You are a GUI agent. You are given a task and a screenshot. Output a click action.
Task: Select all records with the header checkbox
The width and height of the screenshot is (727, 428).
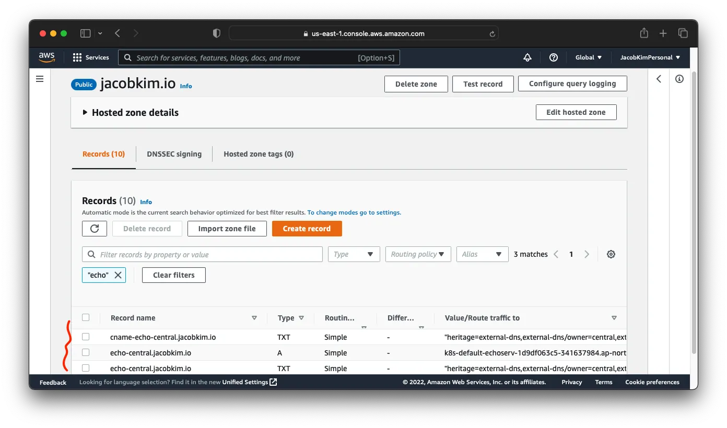[x=86, y=317]
